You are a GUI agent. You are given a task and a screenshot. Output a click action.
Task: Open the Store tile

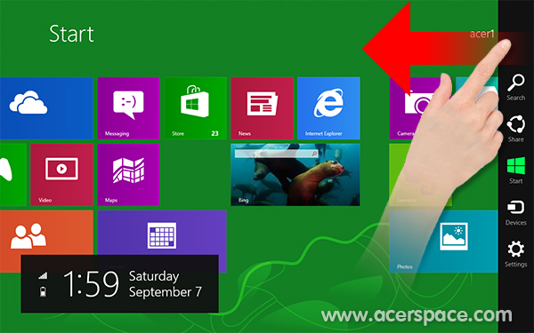(195, 108)
